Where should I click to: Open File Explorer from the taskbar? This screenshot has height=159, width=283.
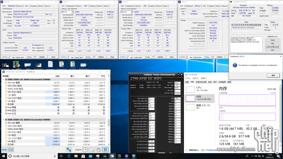tap(76, 156)
